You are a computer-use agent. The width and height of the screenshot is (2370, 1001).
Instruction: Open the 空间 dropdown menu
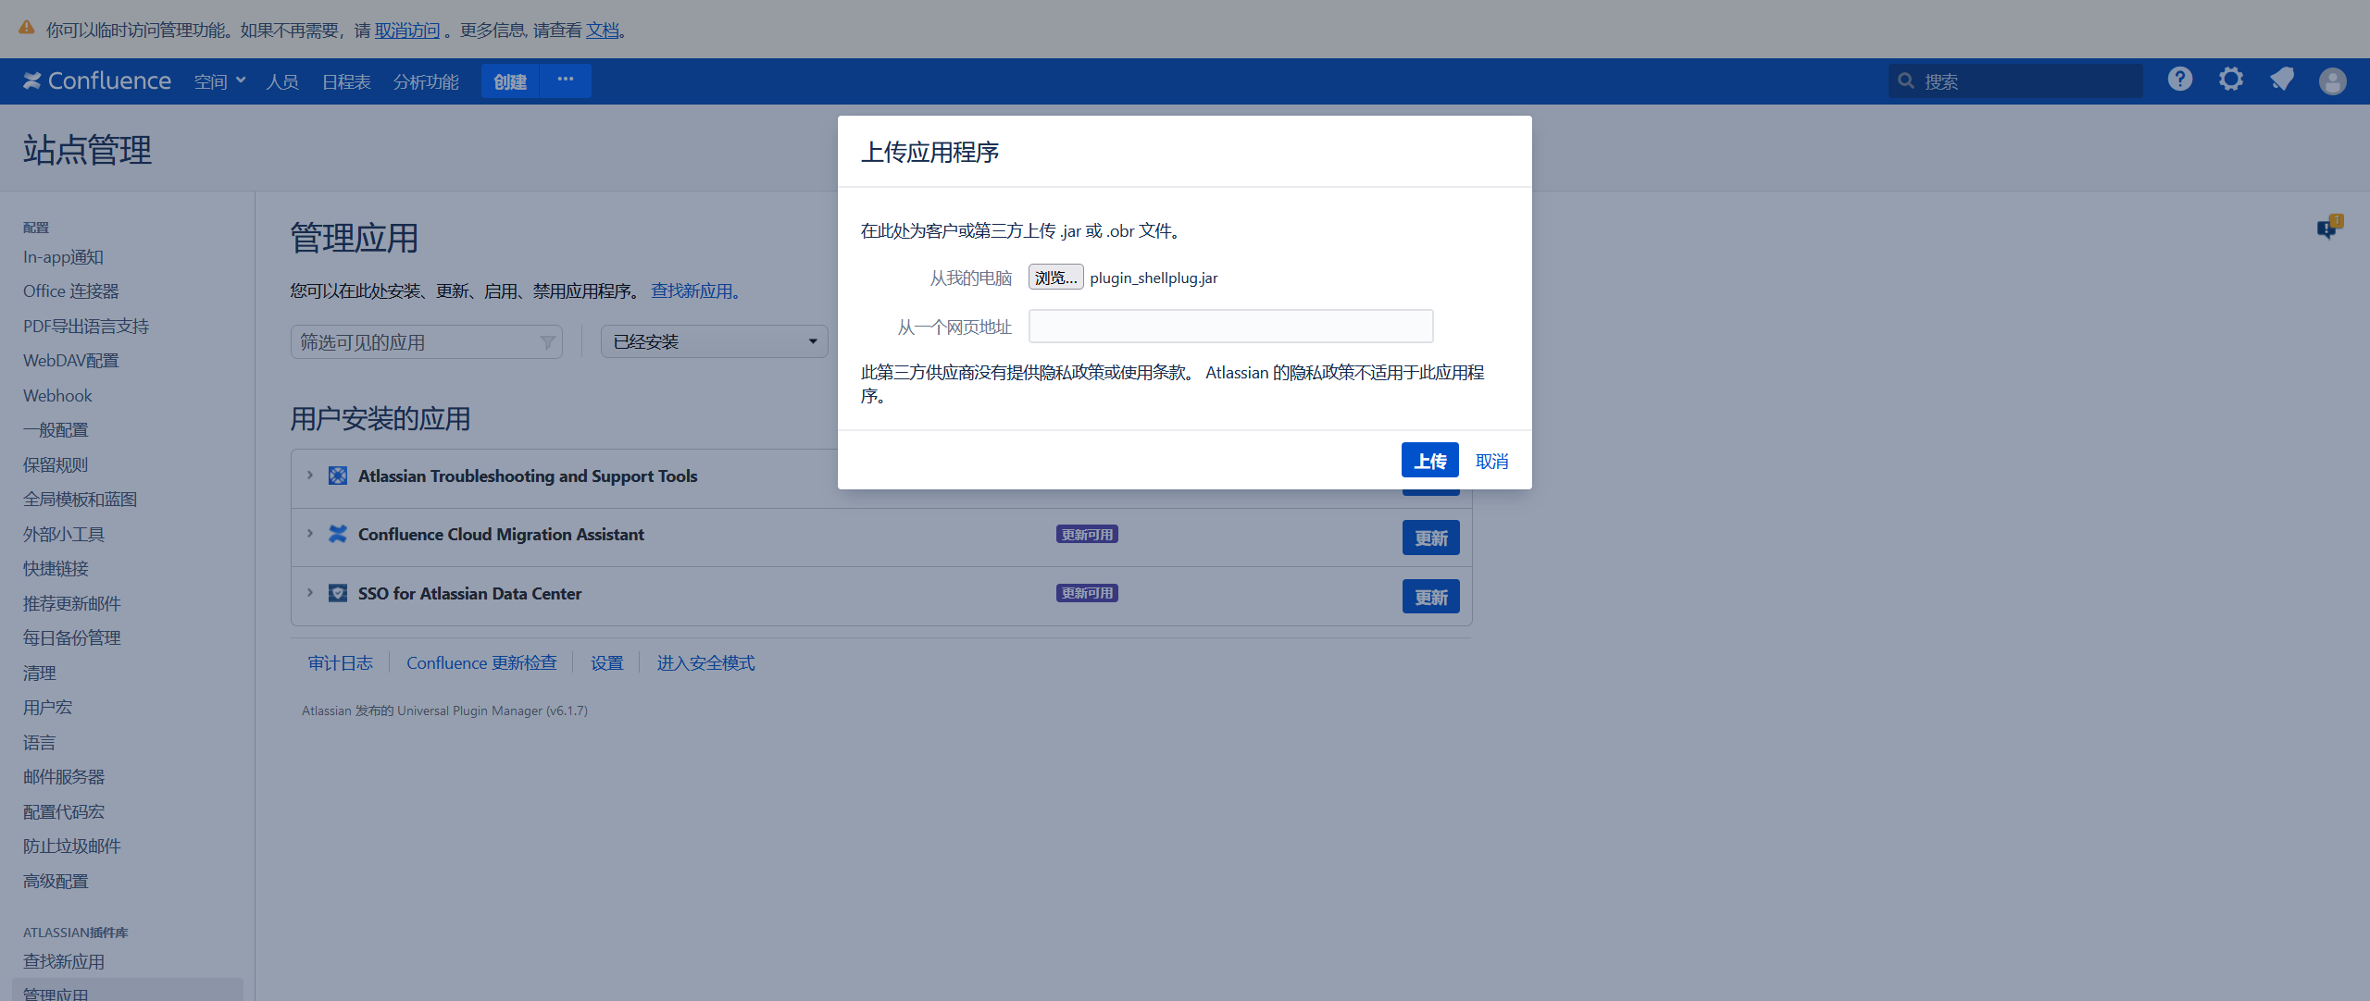tap(219, 81)
